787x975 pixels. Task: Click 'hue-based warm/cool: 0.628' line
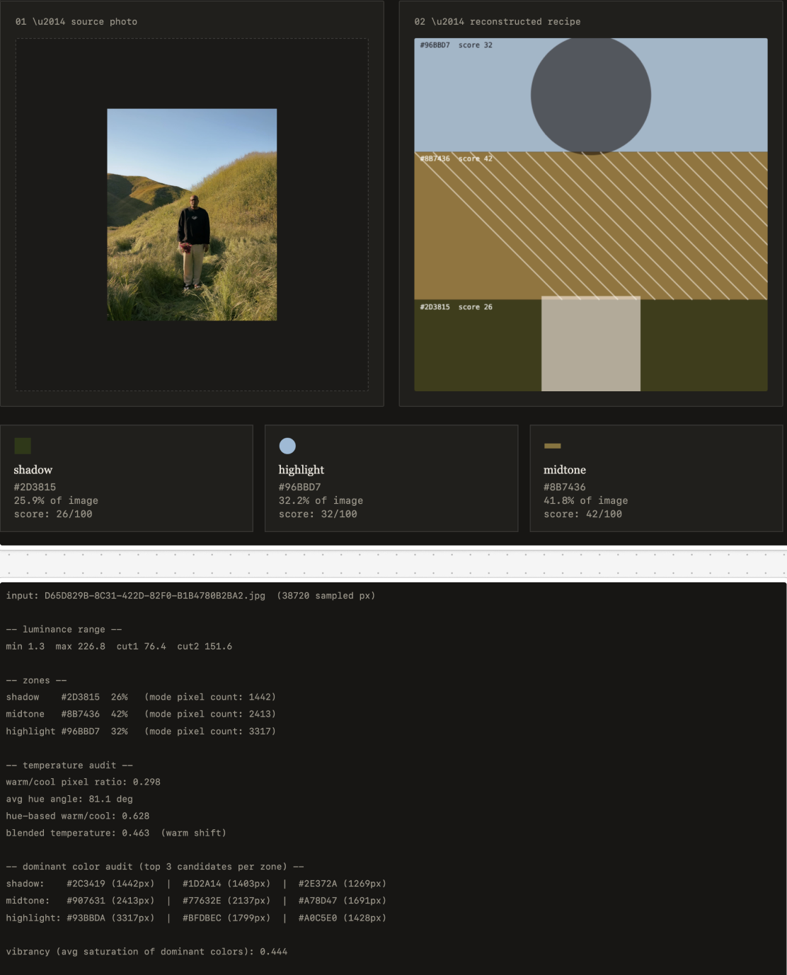tap(78, 816)
